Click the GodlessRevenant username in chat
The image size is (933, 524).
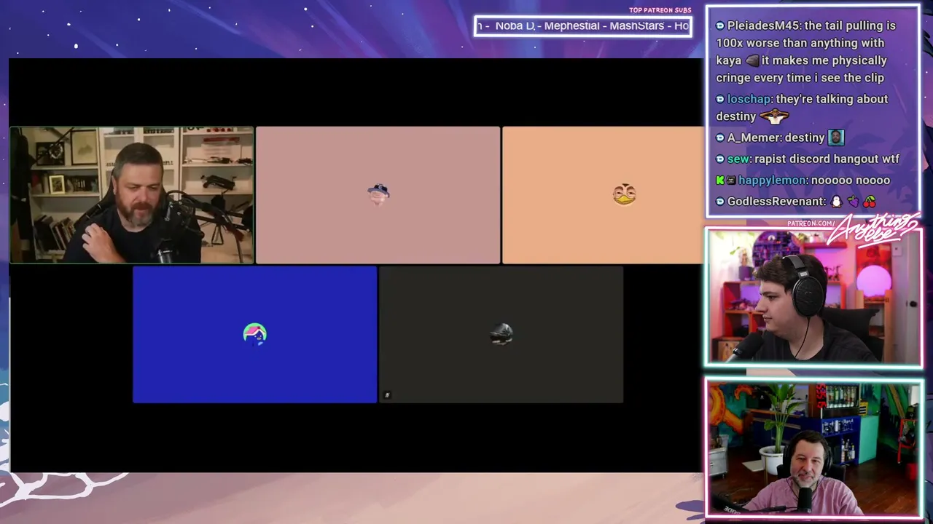tap(776, 201)
